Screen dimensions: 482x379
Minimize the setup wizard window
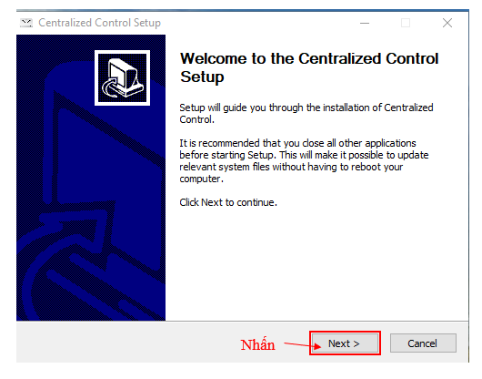tap(365, 23)
